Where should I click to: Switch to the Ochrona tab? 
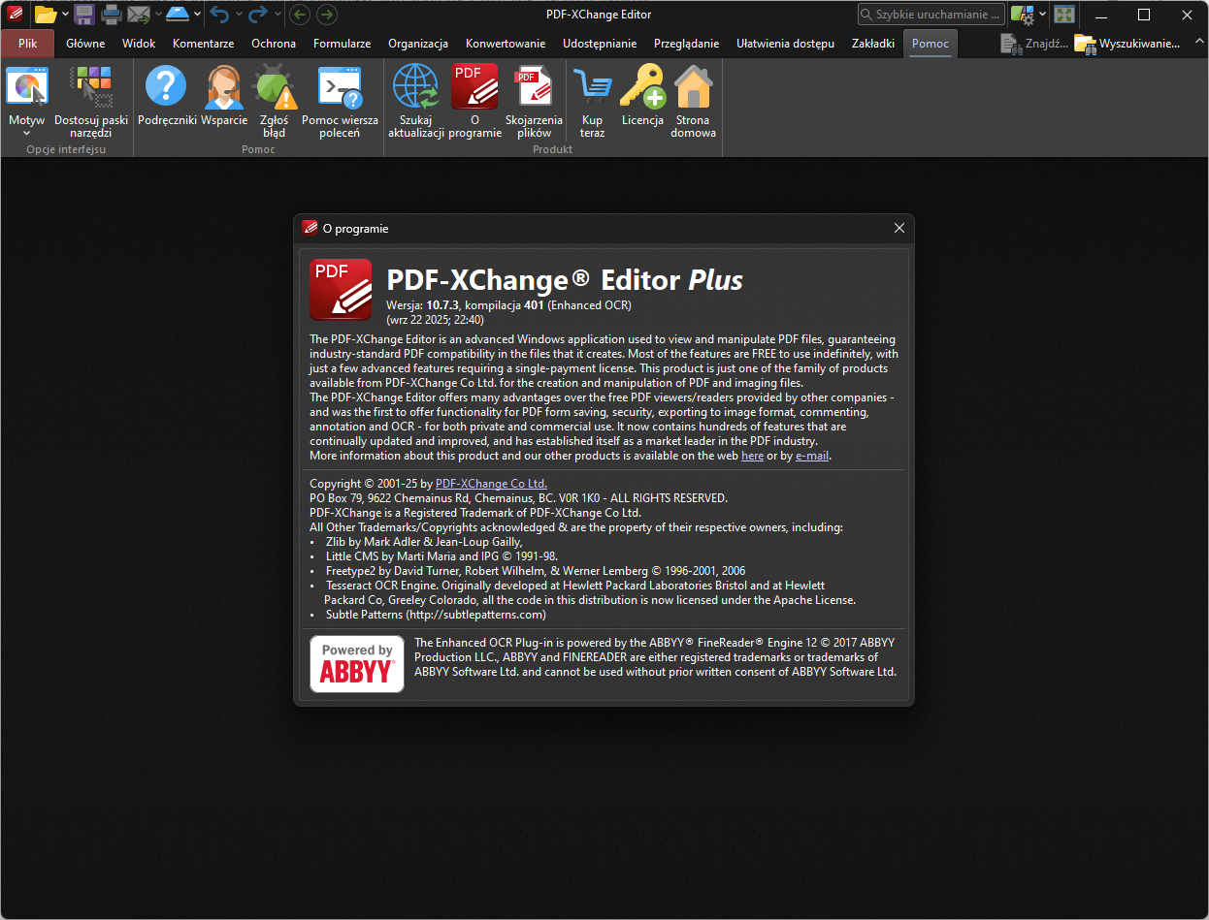pos(274,43)
